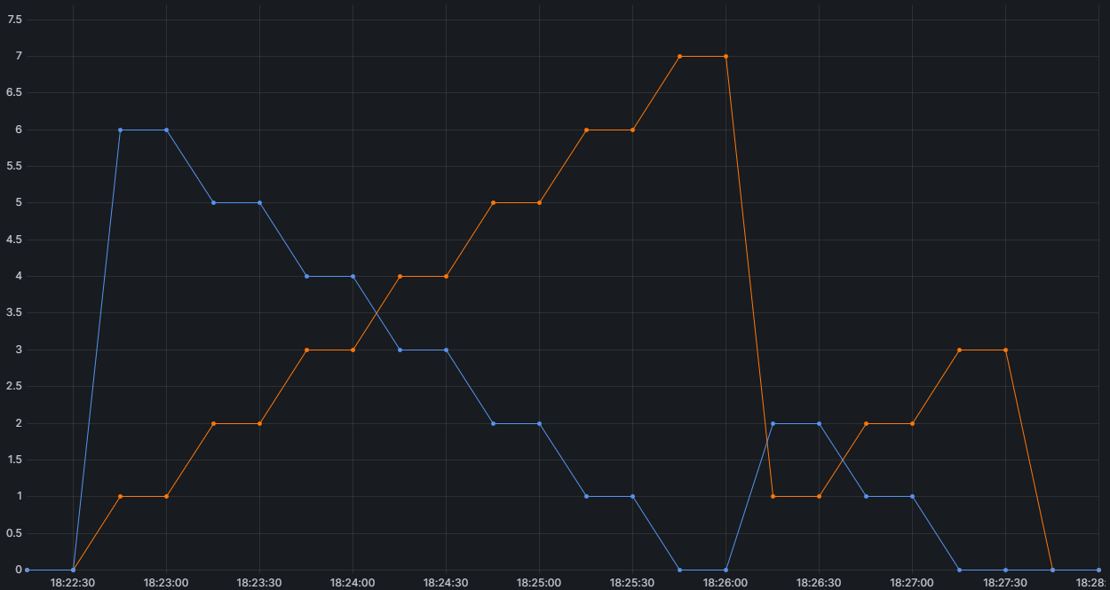Select the blue point at 18:25:30, value 1
The height and width of the screenshot is (590, 1110).
[632, 496]
